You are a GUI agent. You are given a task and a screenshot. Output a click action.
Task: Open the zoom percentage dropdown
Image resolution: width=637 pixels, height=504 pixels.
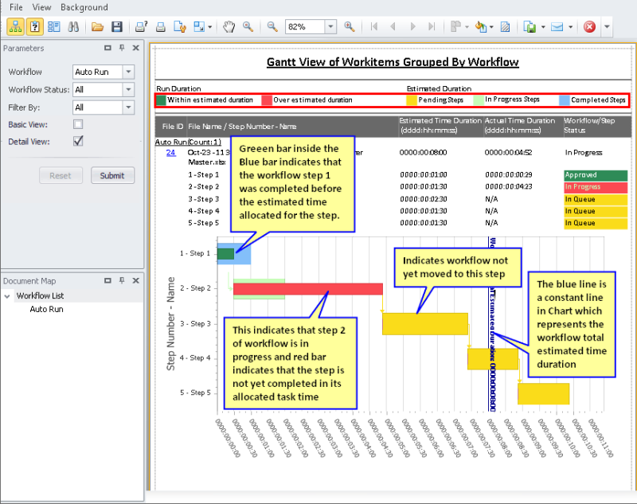pos(330,27)
